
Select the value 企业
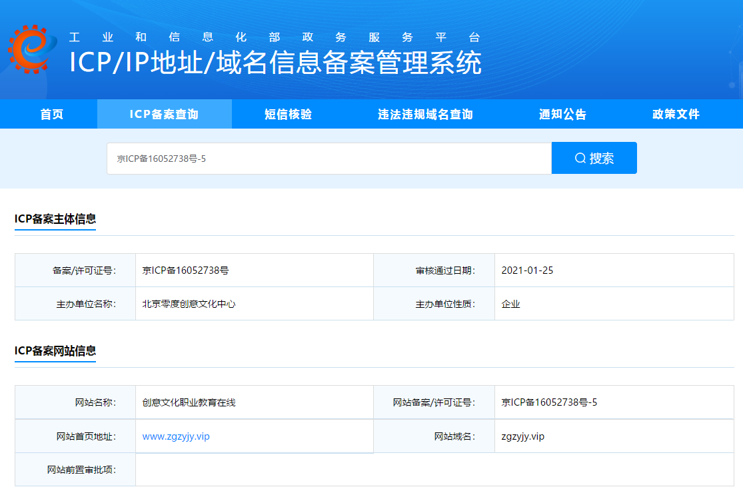pos(511,304)
